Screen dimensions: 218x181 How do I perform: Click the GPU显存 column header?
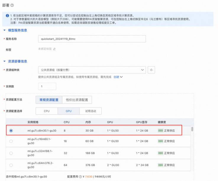pyautogui.click(x=142, y=122)
